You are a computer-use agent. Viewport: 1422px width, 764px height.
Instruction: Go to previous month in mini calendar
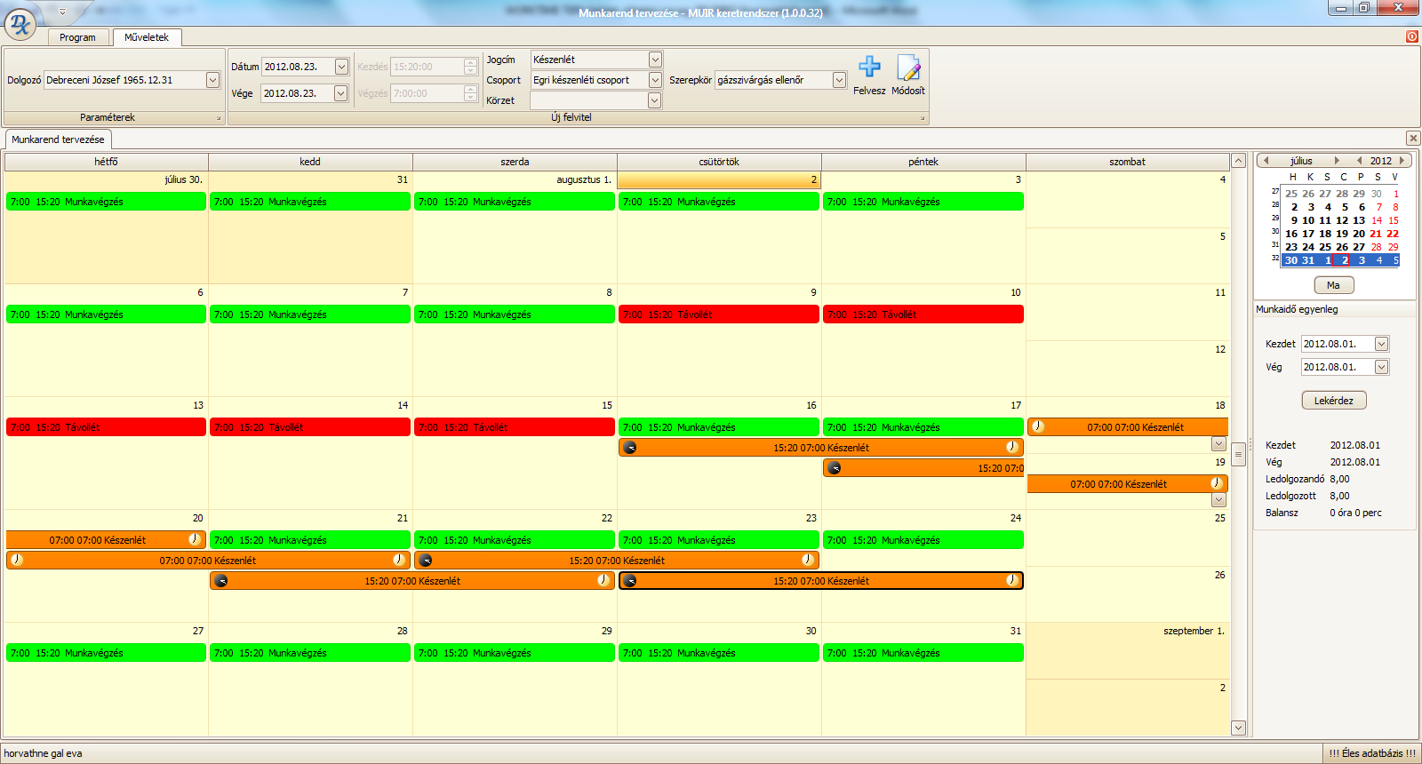tap(1266, 161)
